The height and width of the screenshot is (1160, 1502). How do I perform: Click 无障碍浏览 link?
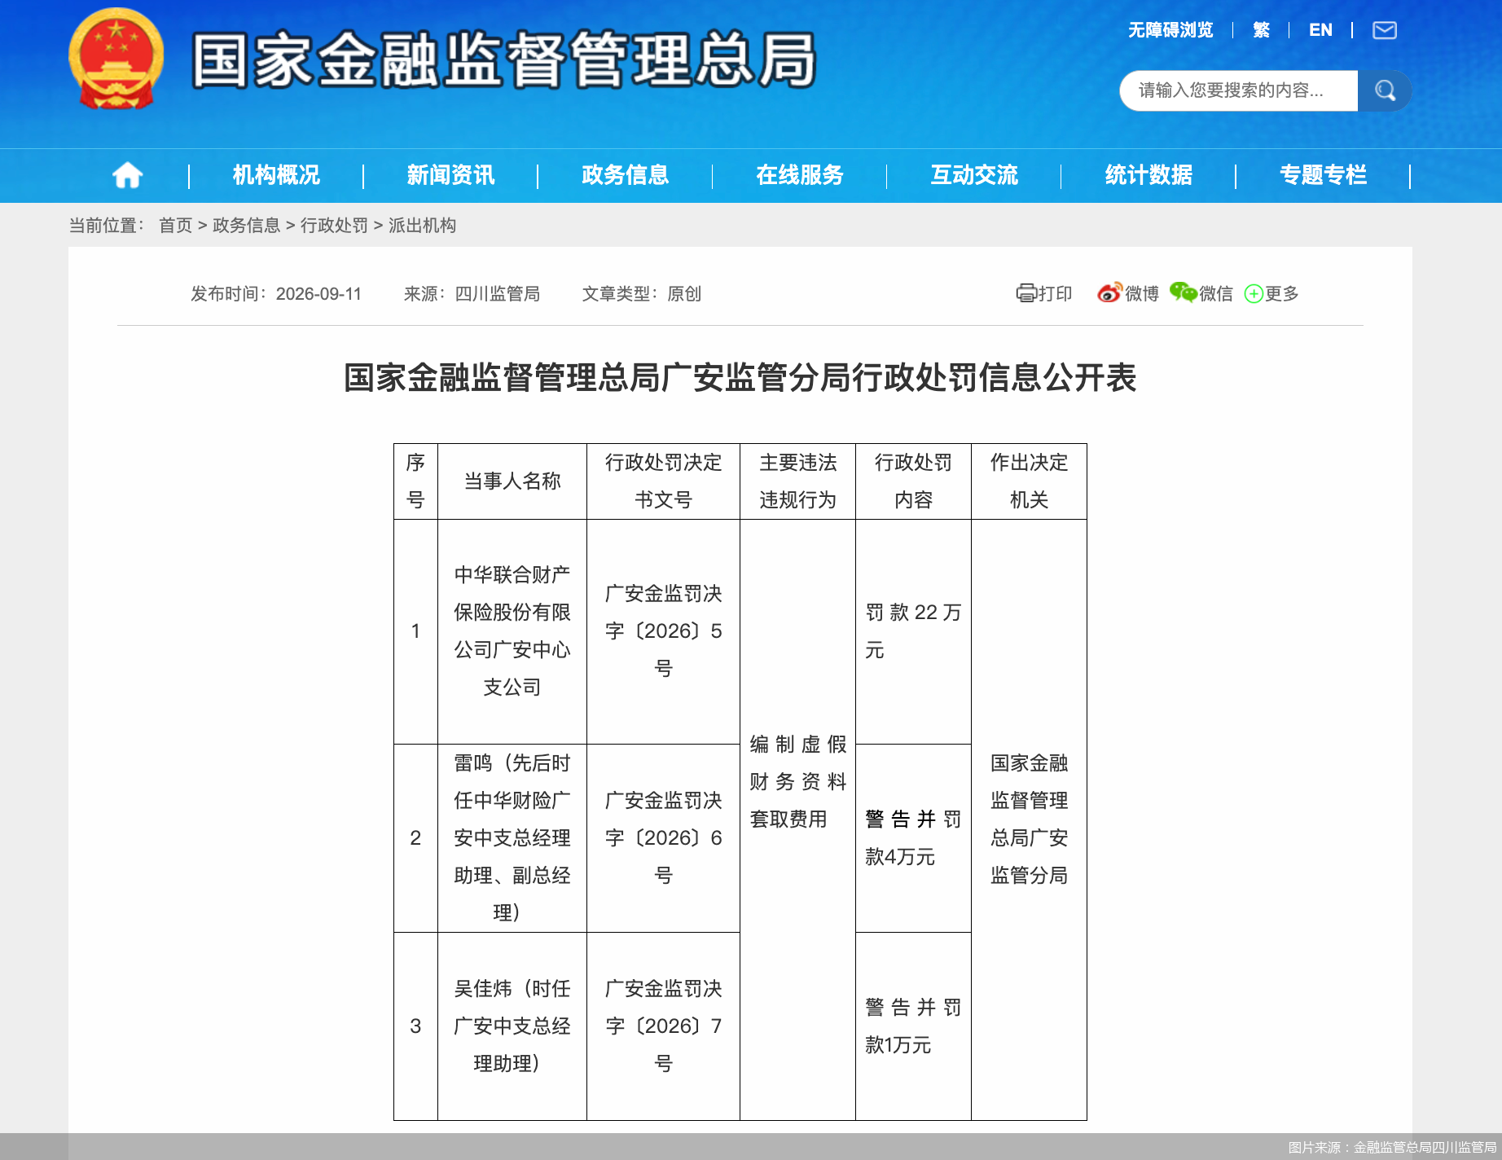point(1170,30)
